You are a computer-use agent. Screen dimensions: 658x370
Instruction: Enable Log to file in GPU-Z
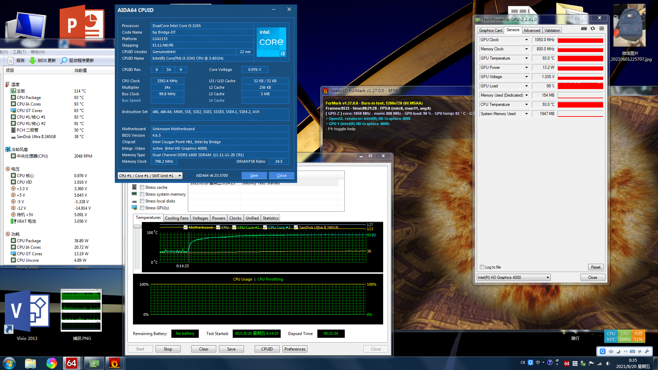pos(482,267)
